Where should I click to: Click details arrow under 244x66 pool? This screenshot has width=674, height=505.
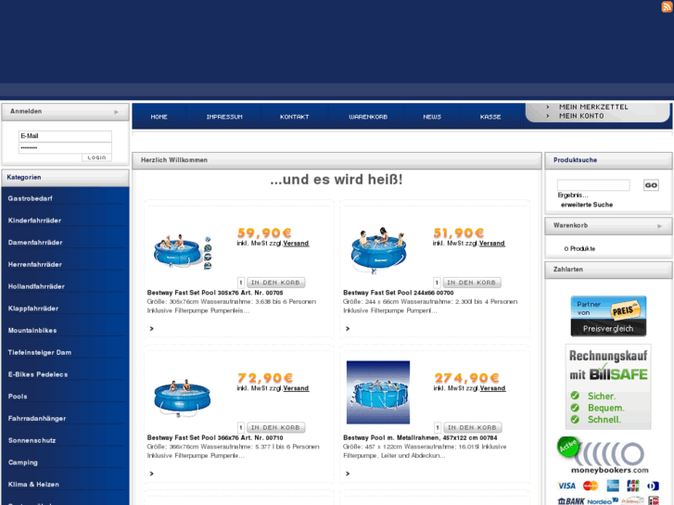[348, 328]
